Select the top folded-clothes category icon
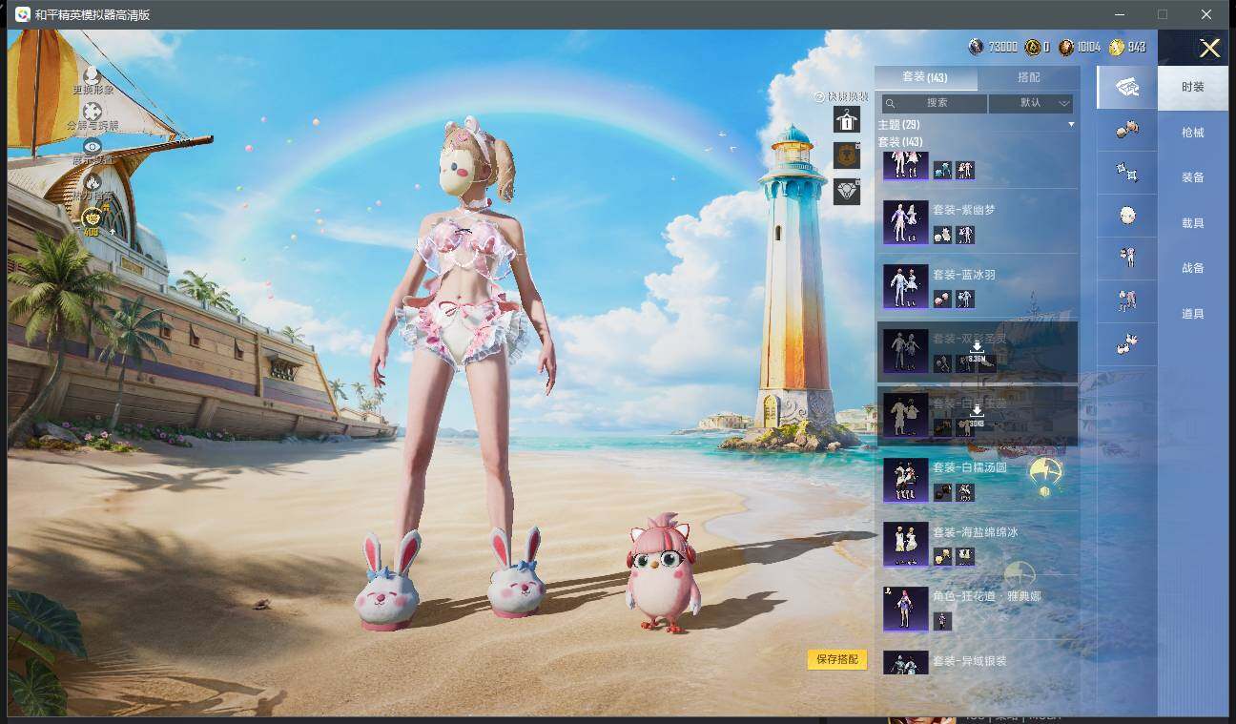 1127,87
